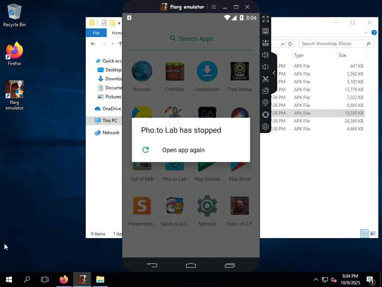Click the Search Apps field in the emulator
382x287 pixels.
coord(191,38)
